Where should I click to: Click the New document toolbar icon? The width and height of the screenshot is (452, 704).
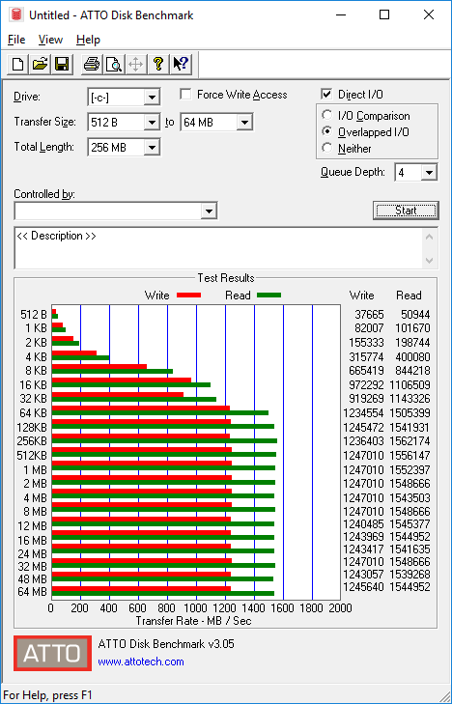click(18, 64)
